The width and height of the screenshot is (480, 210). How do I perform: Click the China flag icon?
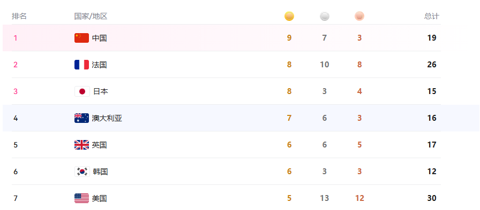82,38
